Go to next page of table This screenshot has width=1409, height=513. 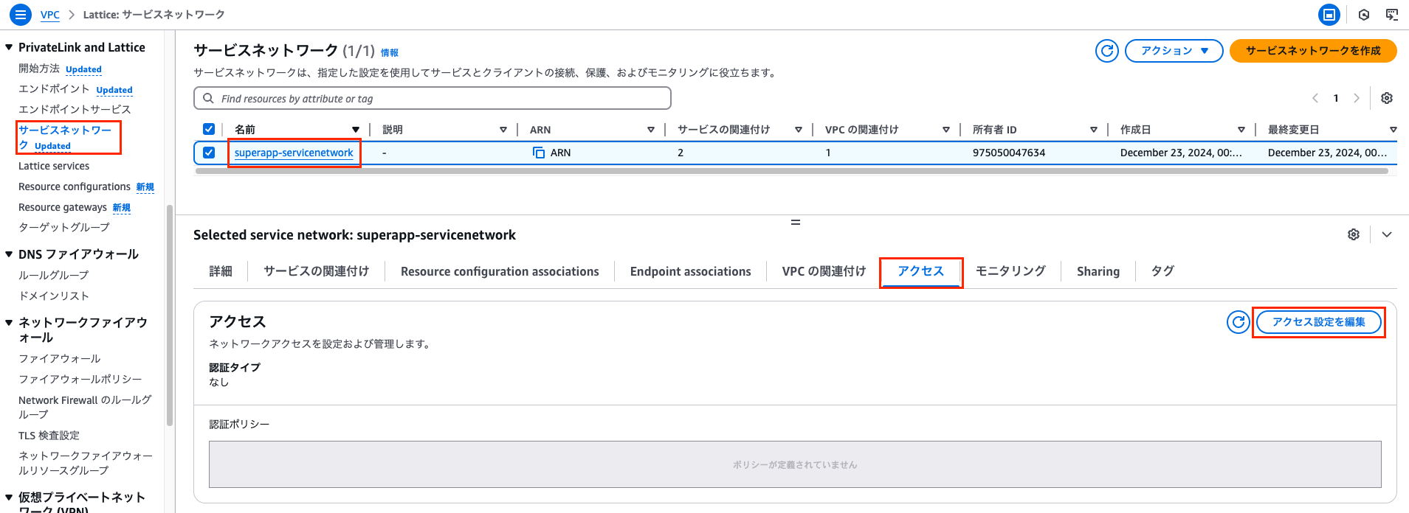(x=1357, y=98)
